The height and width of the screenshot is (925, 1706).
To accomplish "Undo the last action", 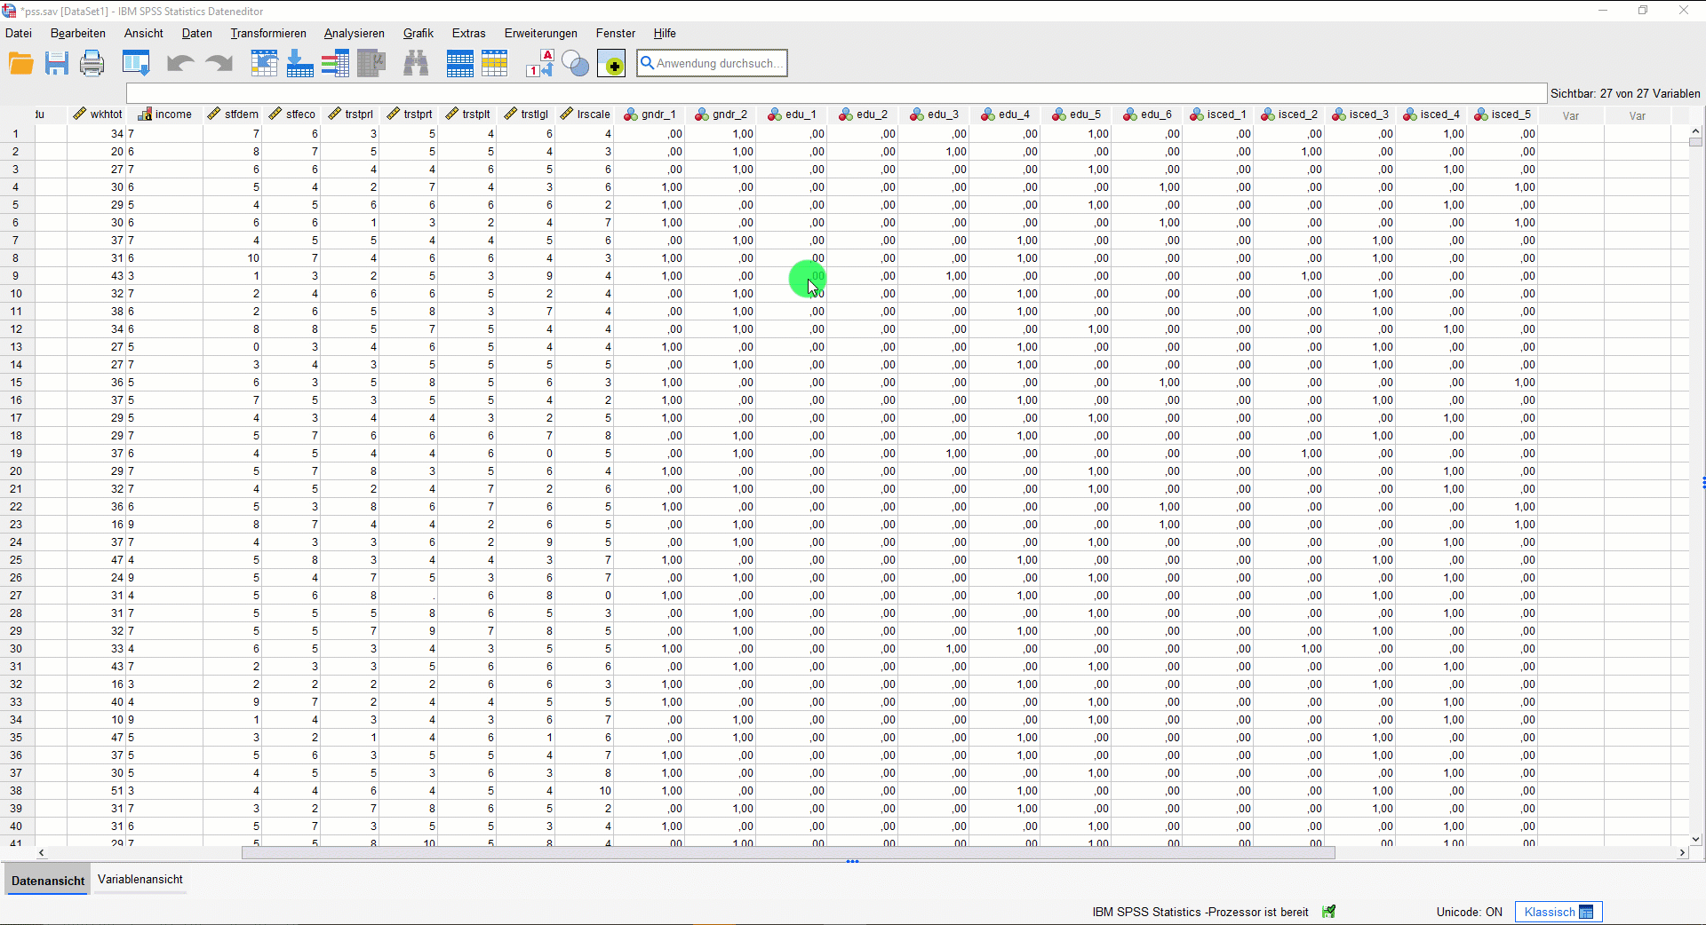I will tap(180, 64).
